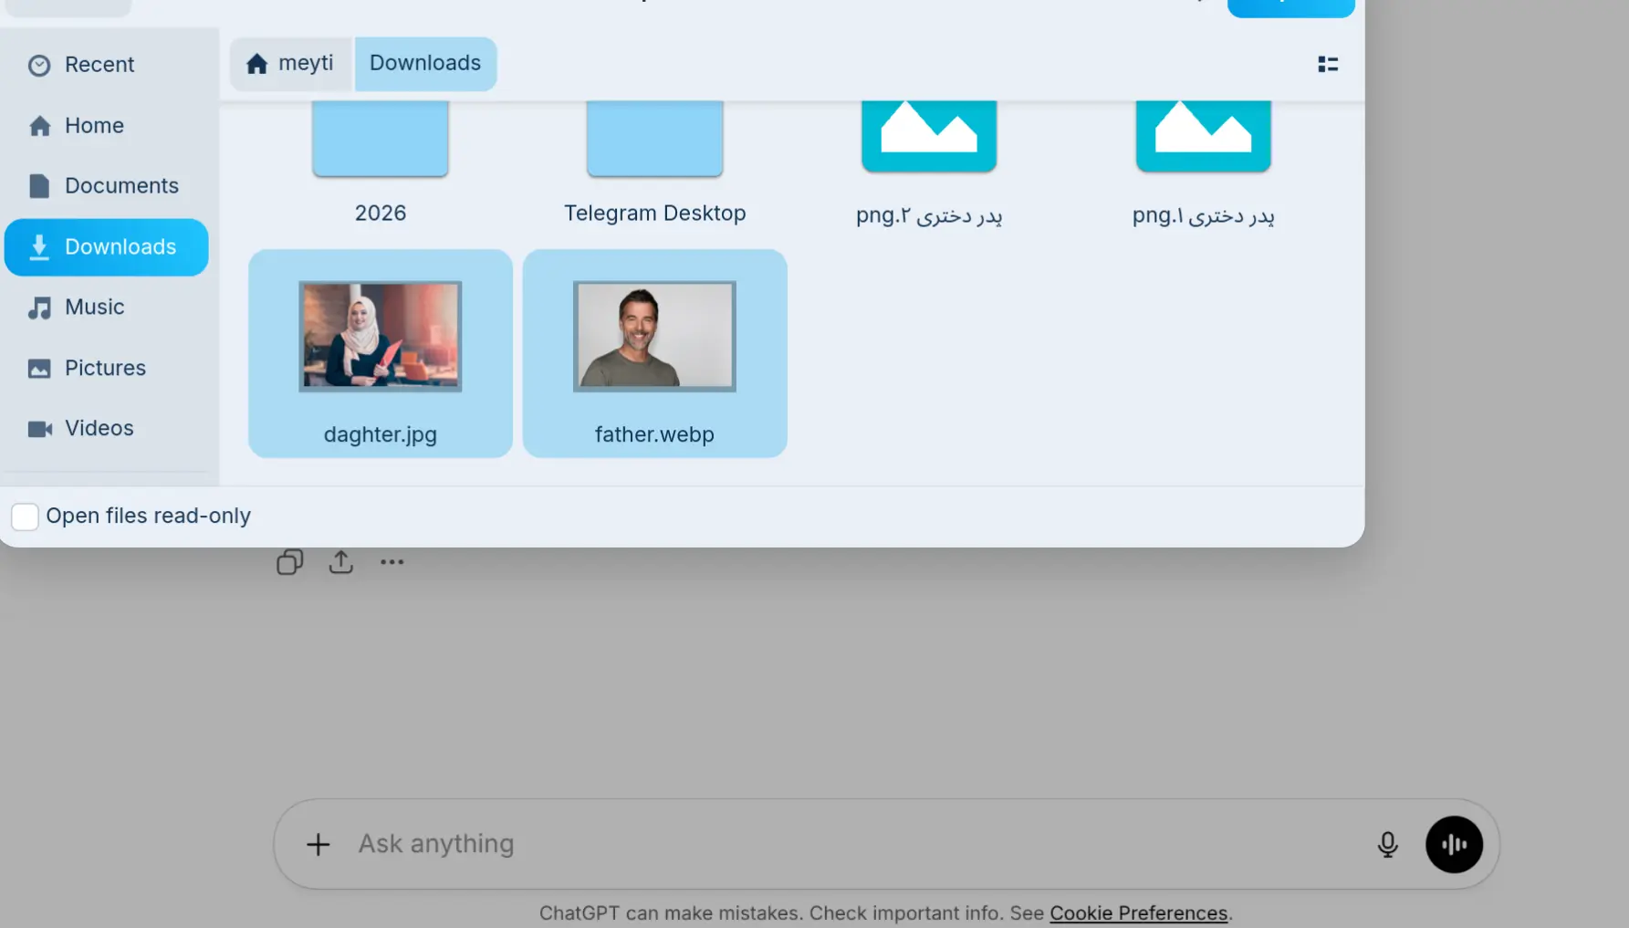Viewport: 1629px width, 928px height.
Task: Select the meyti home breadcrumb
Action: 290,63
